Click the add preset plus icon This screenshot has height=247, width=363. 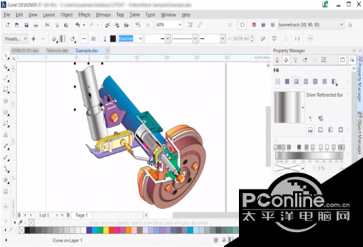[x=33, y=39]
